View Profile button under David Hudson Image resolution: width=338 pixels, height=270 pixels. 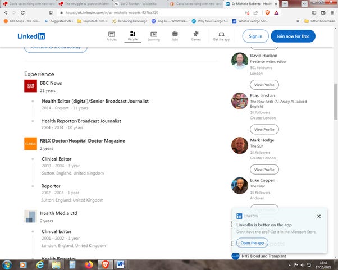[264, 85]
